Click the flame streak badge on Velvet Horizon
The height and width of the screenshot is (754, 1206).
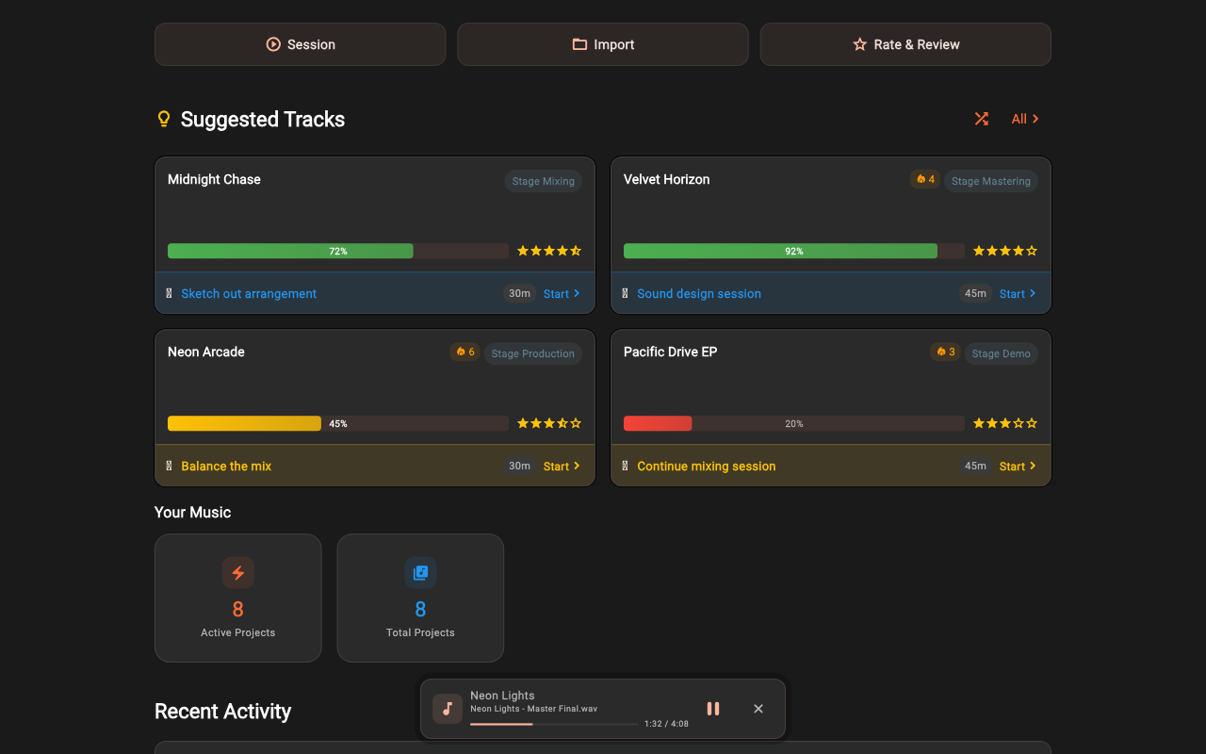tap(924, 179)
